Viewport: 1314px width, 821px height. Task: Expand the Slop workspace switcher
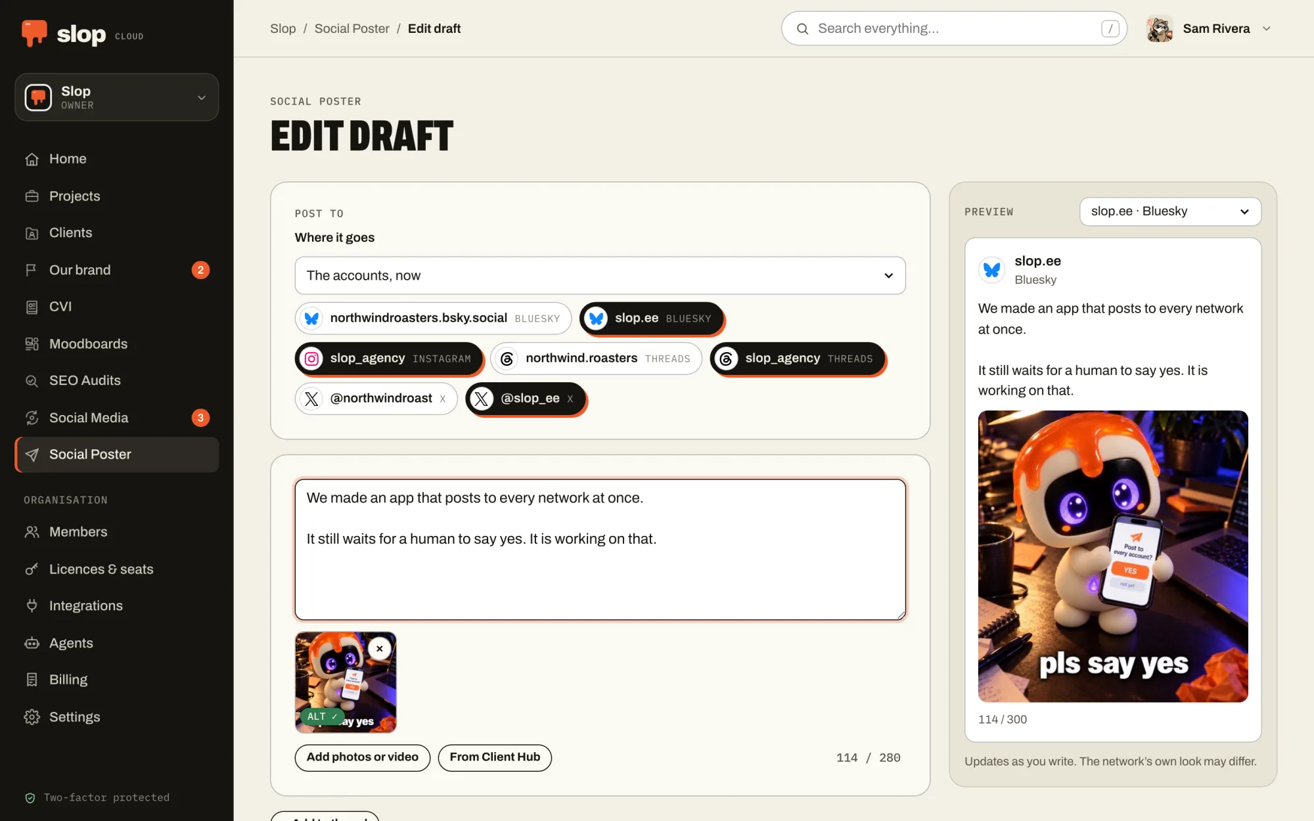click(x=116, y=97)
